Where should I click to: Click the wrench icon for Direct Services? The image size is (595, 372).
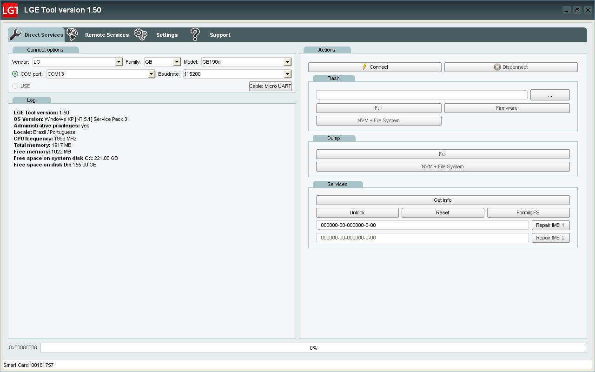pos(15,34)
